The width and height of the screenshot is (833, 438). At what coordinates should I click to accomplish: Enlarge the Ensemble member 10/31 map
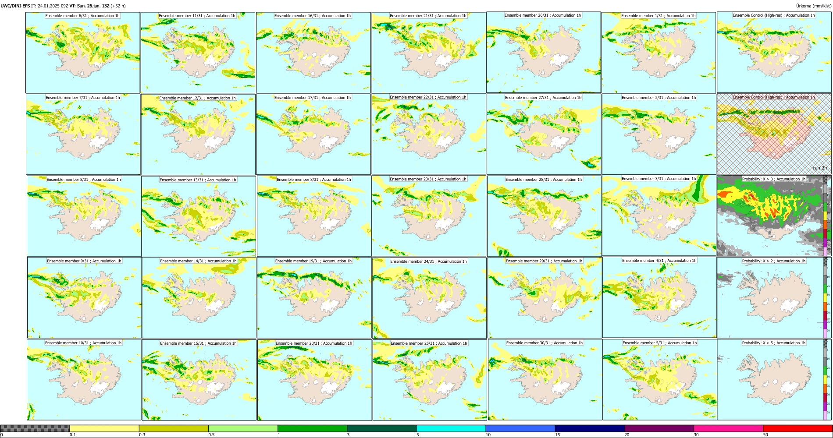(84, 380)
